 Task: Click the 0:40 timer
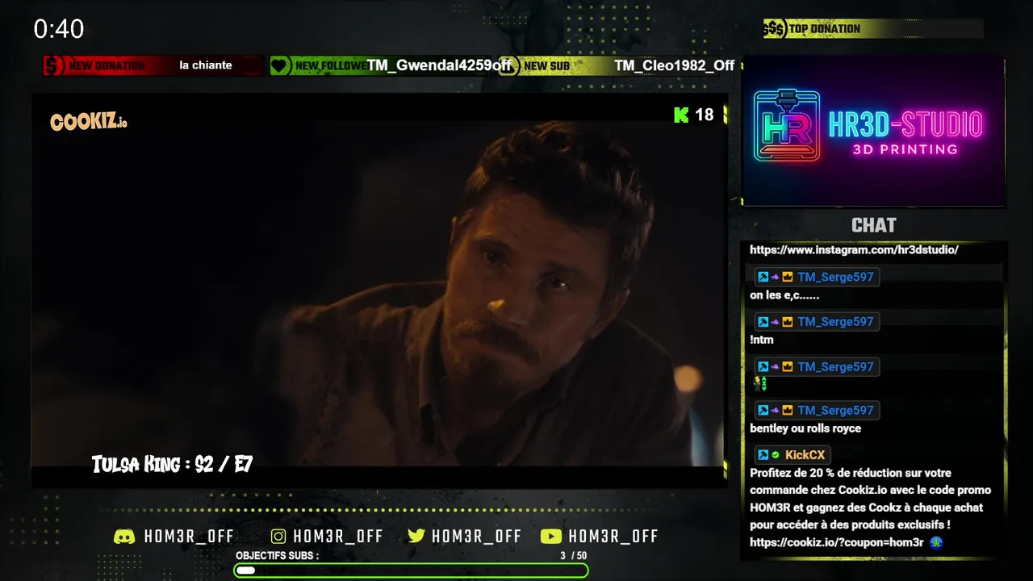pos(59,30)
